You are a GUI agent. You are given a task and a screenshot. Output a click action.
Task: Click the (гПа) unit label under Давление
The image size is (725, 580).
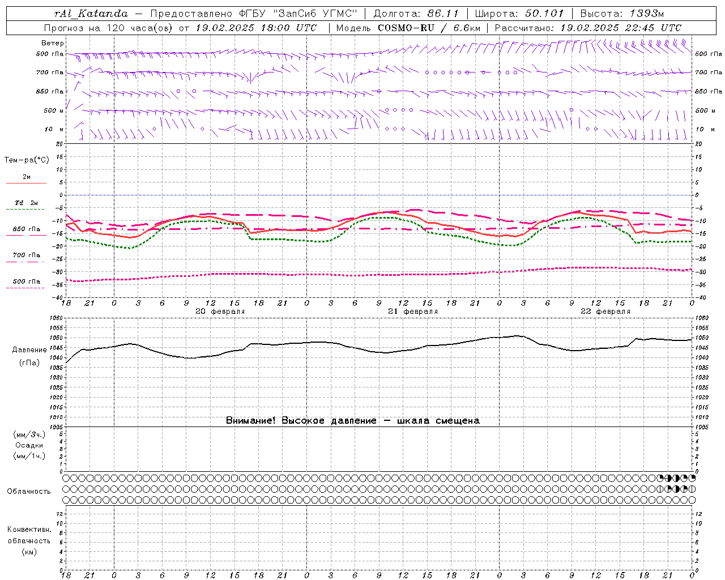click(29, 363)
